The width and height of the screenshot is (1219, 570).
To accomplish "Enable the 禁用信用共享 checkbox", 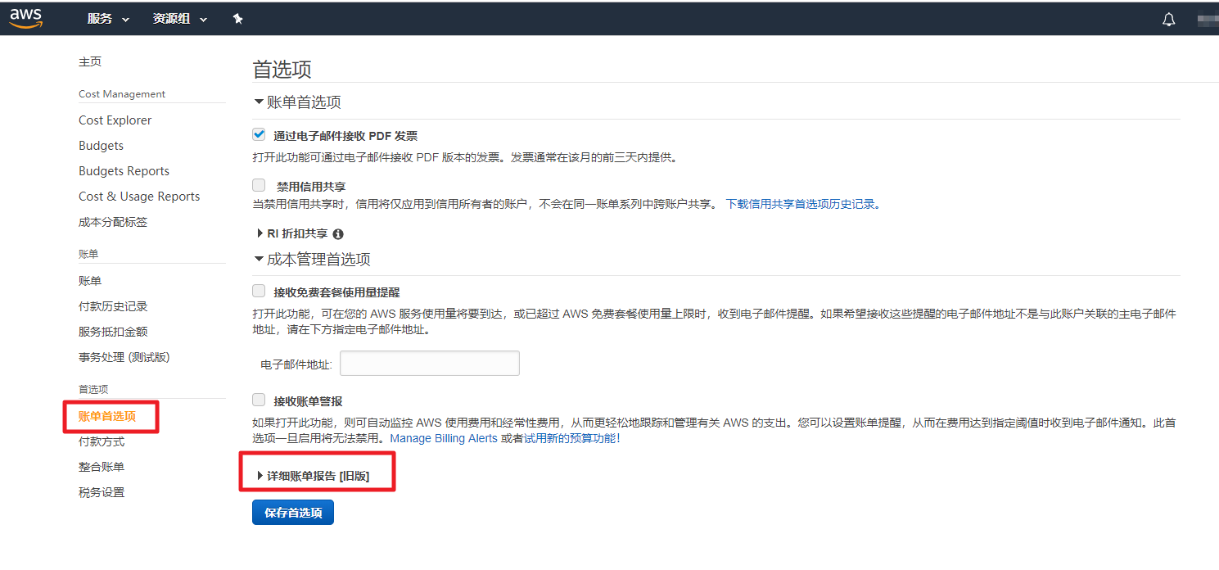I will pos(259,186).
